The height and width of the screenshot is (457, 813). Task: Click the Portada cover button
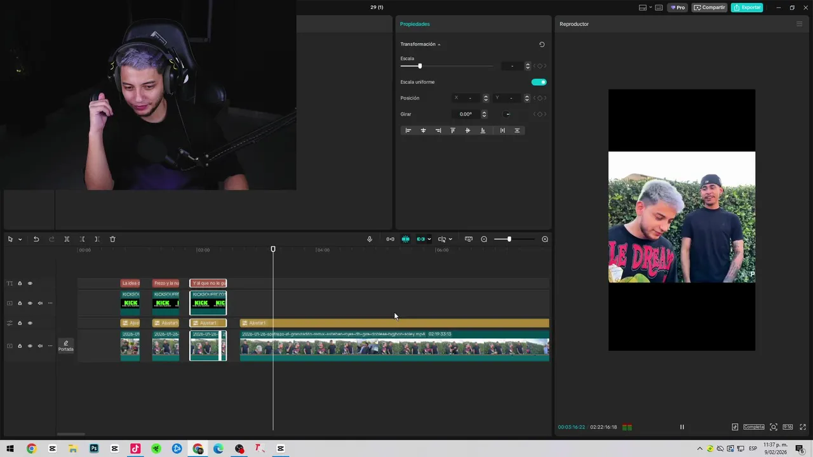pos(66,346)
